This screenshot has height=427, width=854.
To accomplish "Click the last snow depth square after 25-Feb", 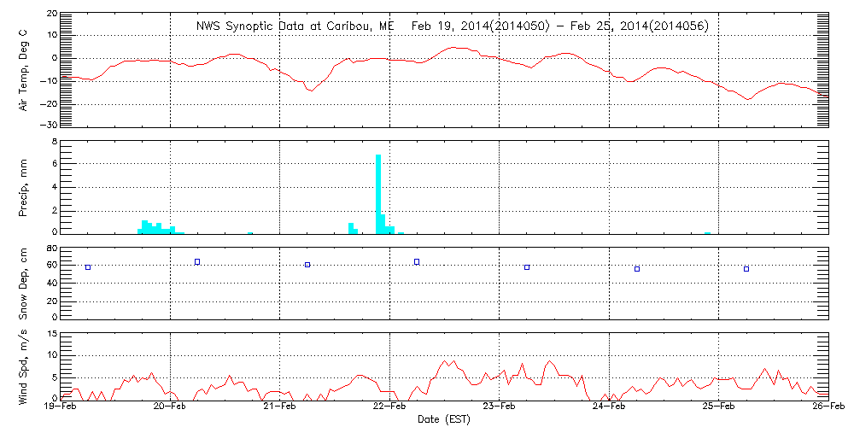I will pyautogui.click(x=746, y=269).
